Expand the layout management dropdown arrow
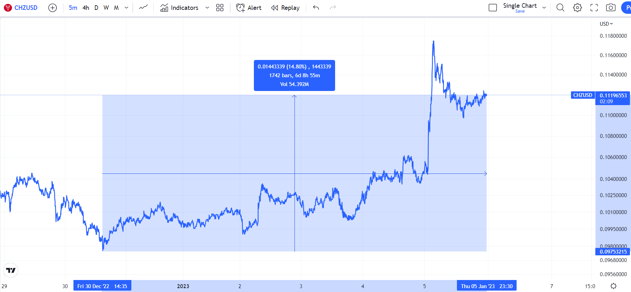 [x=544, y=8]
